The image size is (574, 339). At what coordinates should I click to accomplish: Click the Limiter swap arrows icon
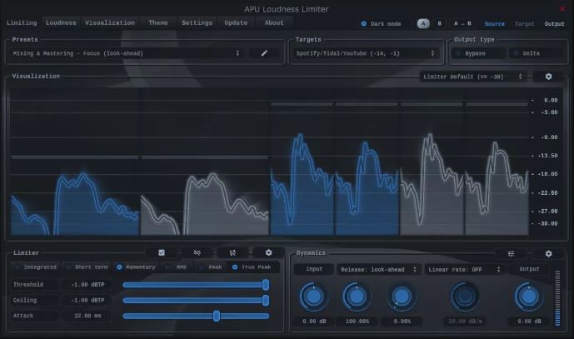tap(232, 252)
